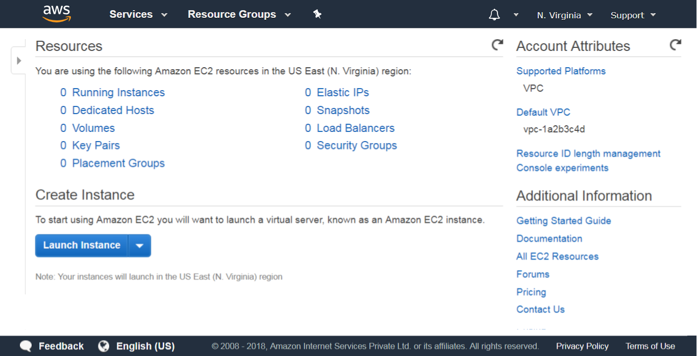Click the vpc-1a2b3c4d text
This screenshot has height=356, width=697.
554,129
